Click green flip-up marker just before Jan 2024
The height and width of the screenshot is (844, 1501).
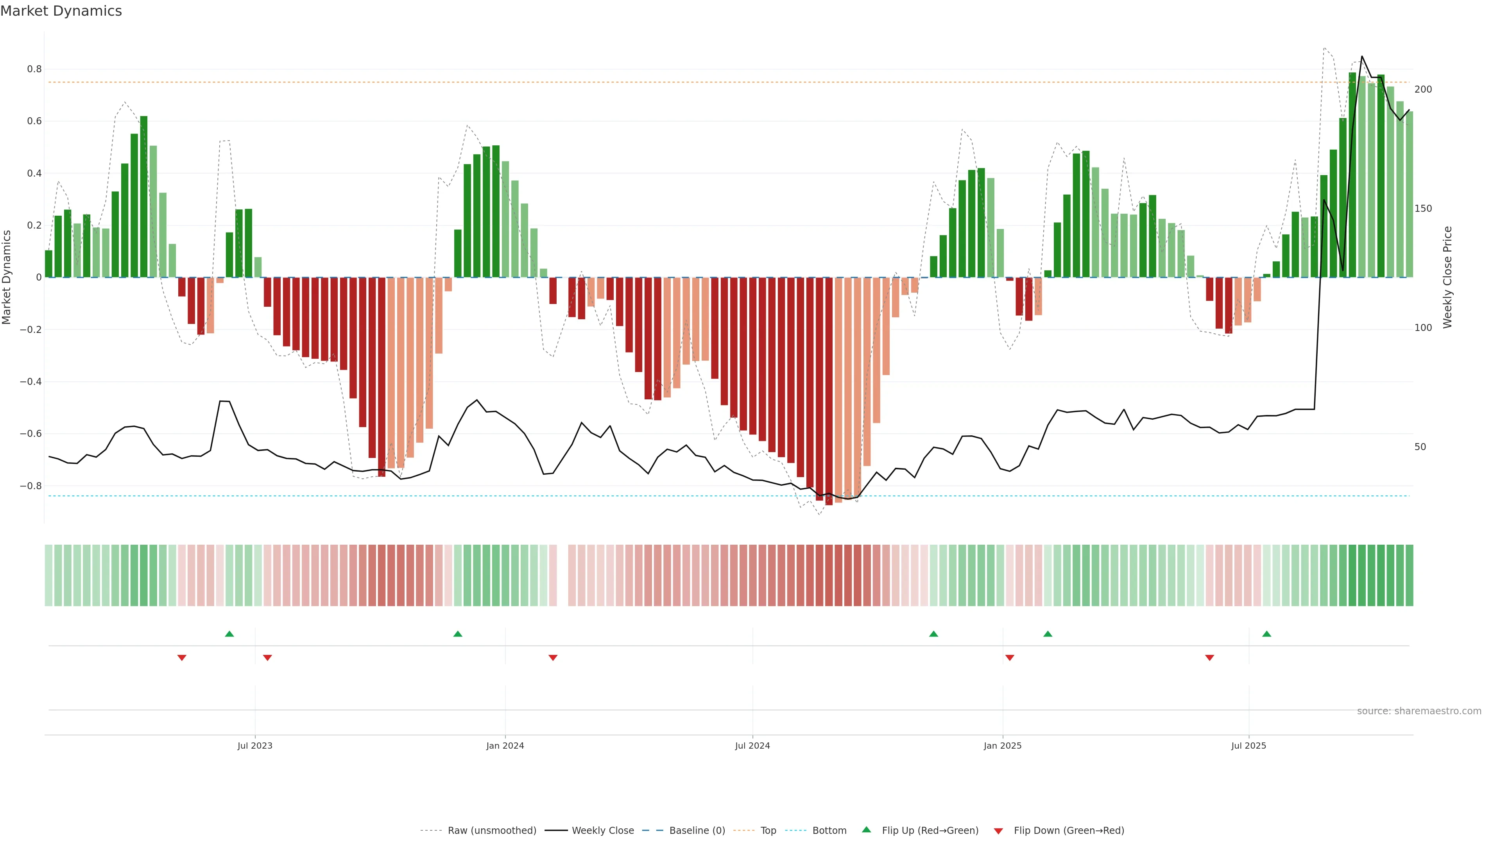pos(458,634)
